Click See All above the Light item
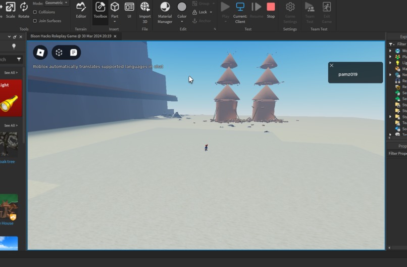The width and height of the screenshot is (407, 267). click(11, 72)
